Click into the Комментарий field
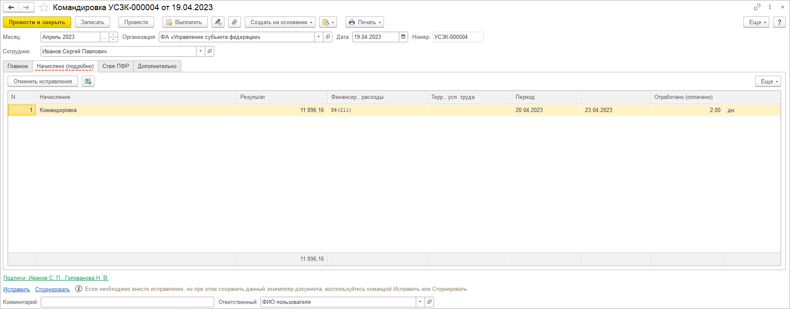790x309 pixels. [x=127, y=302]
